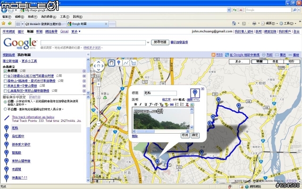Viewport: 302px width, 189px height.
Task: Switch map view to 衛星 satellite
Action: coord(276,61)
